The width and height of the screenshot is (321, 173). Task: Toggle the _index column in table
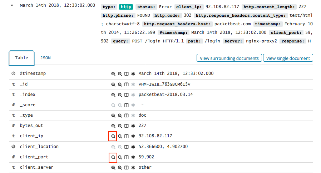pyautogui.click(x=126, y=95)
